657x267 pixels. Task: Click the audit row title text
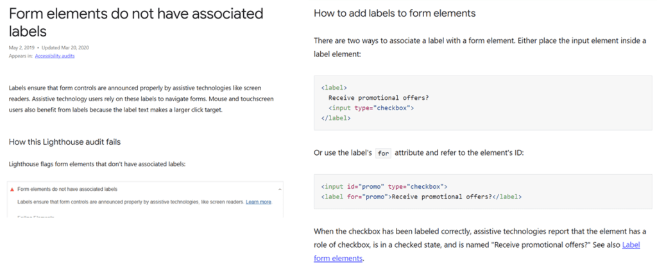click(67, 189)
